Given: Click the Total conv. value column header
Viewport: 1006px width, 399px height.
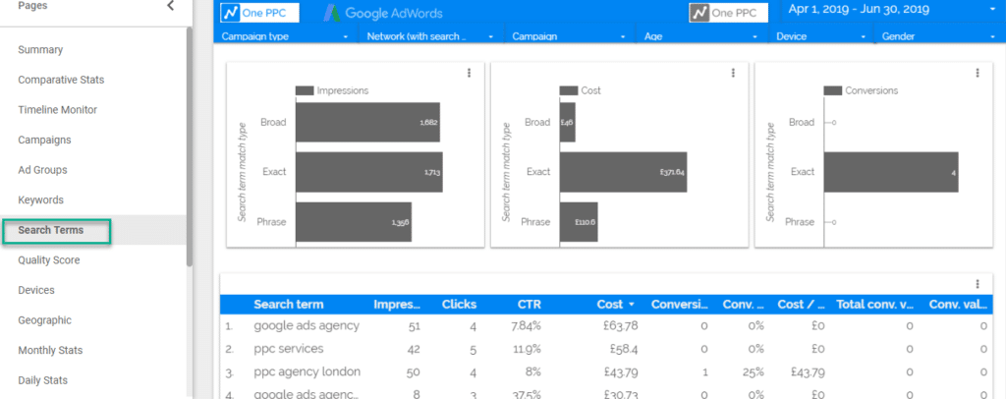Looking at the screenshot, I should click(875, 304).
